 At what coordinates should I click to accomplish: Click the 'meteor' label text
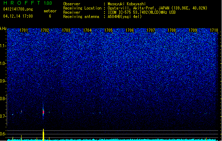50,11
